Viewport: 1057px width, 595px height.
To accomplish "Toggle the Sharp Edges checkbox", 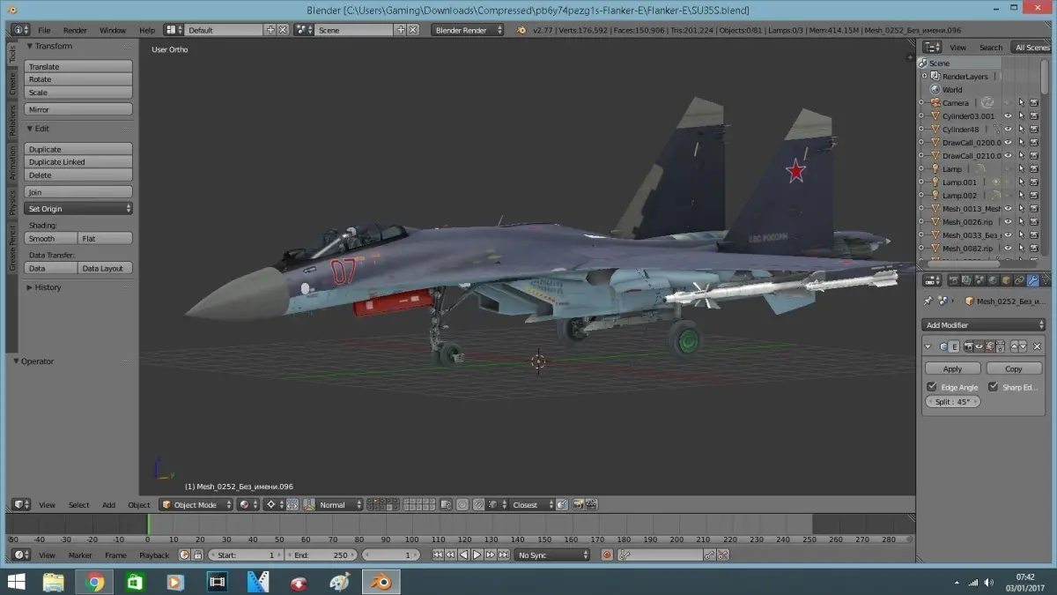I will tap(994, 387).
